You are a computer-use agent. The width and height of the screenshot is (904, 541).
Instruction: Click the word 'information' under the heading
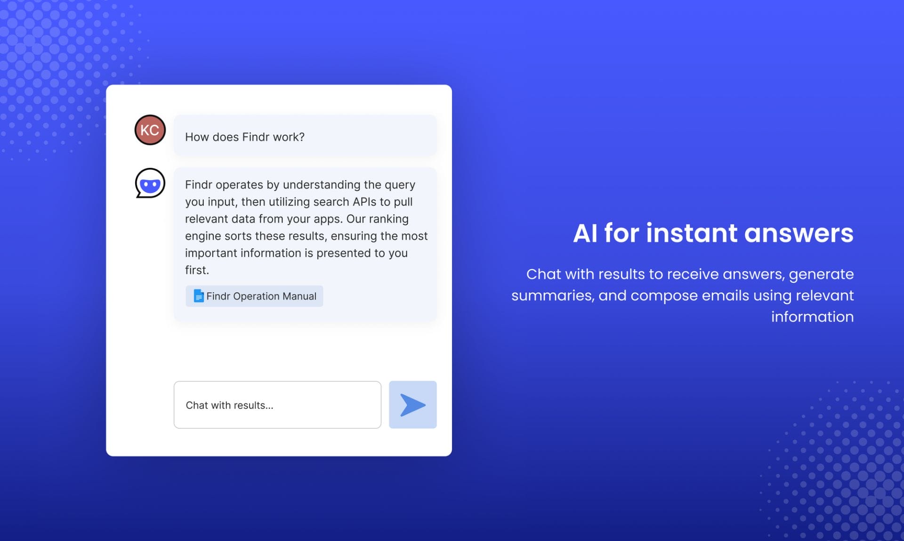812,317
